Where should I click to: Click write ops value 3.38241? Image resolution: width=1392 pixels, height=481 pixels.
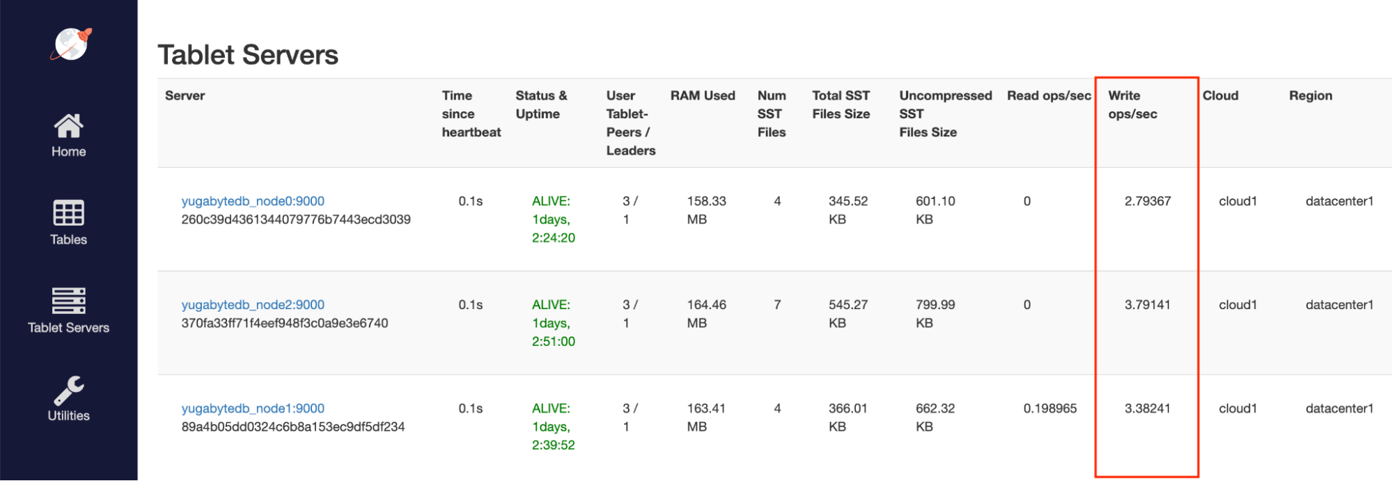(x=1148, y=409)
